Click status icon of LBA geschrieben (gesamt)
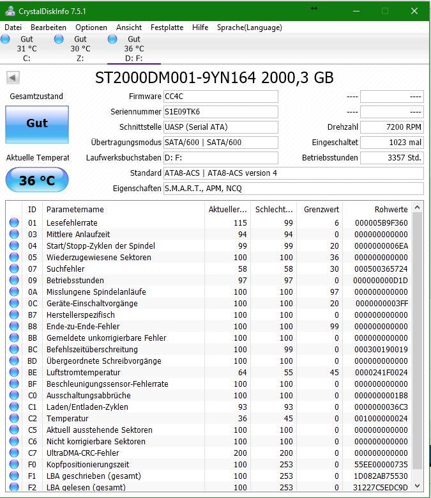Screen dimensions: 431x498 14,476
